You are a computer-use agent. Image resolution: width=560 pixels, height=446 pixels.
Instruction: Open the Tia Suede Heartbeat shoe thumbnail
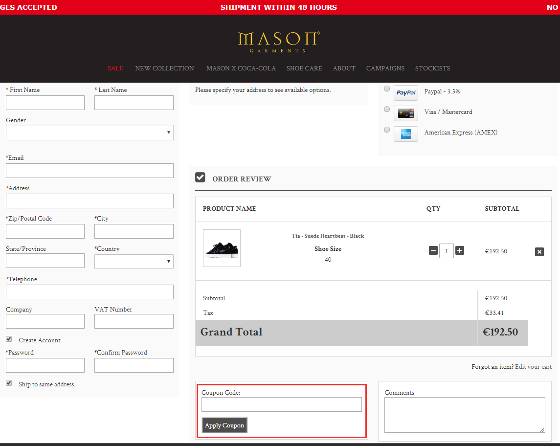click(x=222, y=248)
